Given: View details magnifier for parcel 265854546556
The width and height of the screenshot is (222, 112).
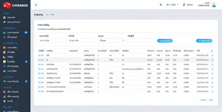Looking at the screenshot, I should (x=212, y=69).
